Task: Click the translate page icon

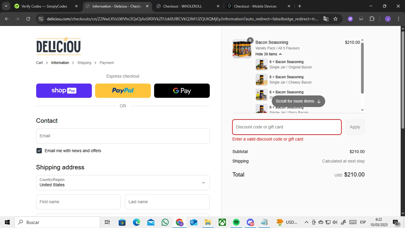Action: click(x=326, y=19)
